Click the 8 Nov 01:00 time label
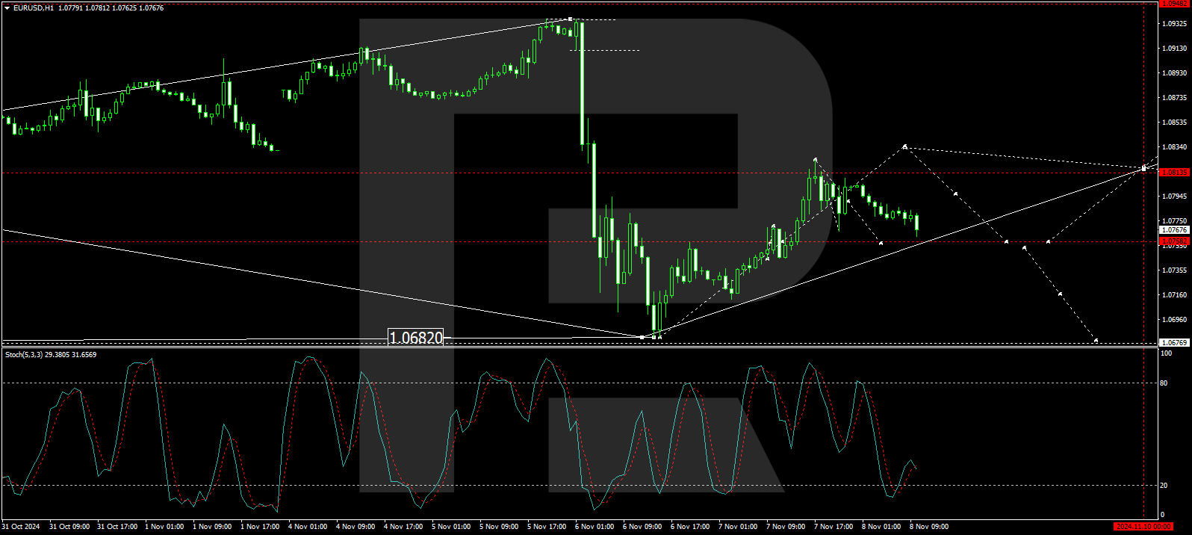Screen dimensions: 1192x535 pos(881,527)
